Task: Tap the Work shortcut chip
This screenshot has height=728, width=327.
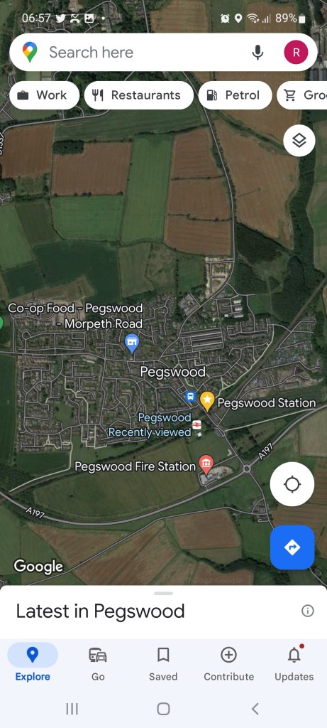Action: pyautogui.click(x=45, y=95)
